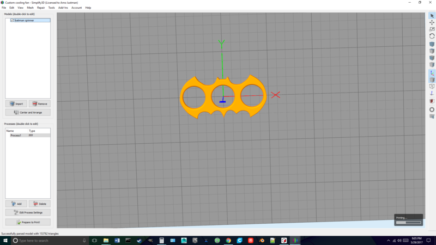Click the parsed triangles status message
Viewport: 436px width, 245px height.
(x=30, y=234)
